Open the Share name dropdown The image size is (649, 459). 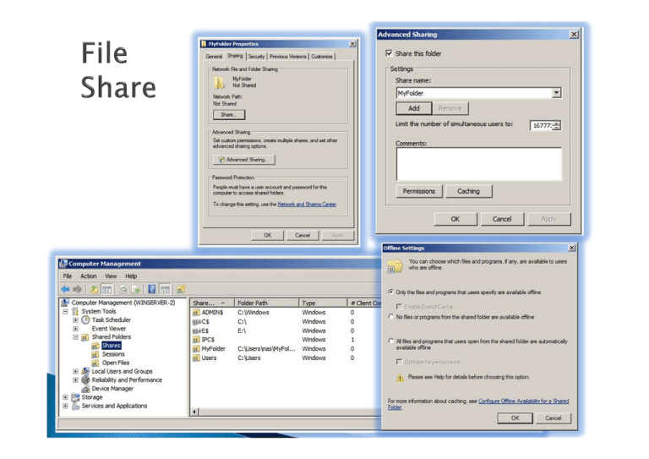[x=556, y=93]
